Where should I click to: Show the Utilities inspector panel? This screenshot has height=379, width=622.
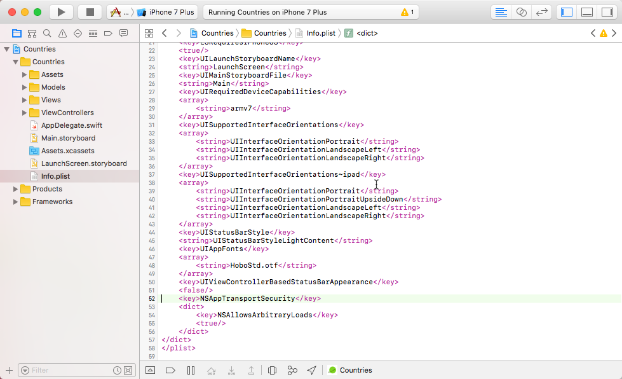coord(607,12)
